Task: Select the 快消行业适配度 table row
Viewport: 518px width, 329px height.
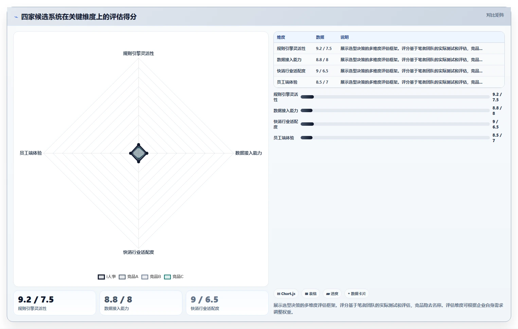Action: tap(389, 71)
